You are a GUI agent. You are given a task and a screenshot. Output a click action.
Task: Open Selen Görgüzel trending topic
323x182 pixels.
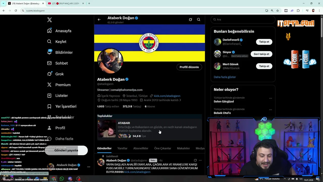point(224,102)
